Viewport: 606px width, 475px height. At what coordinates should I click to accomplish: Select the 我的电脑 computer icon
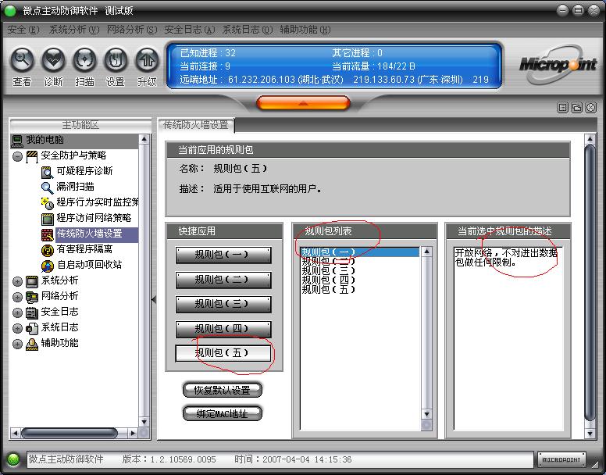coord(17,141)
